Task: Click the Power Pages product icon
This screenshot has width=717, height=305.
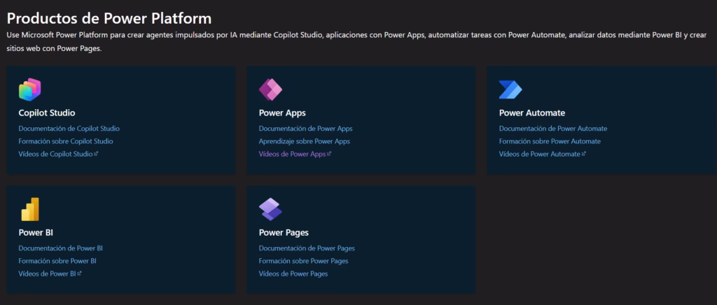Action: pyautogui.click(x=270, y=210)
